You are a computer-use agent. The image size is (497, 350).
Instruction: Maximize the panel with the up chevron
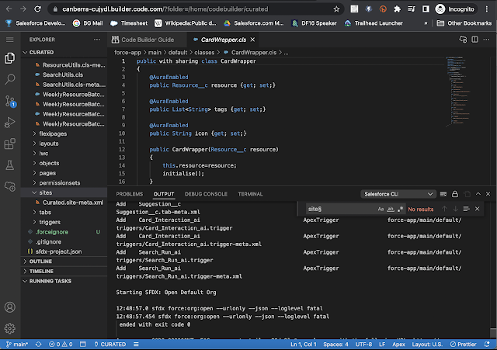click(478, 194)
